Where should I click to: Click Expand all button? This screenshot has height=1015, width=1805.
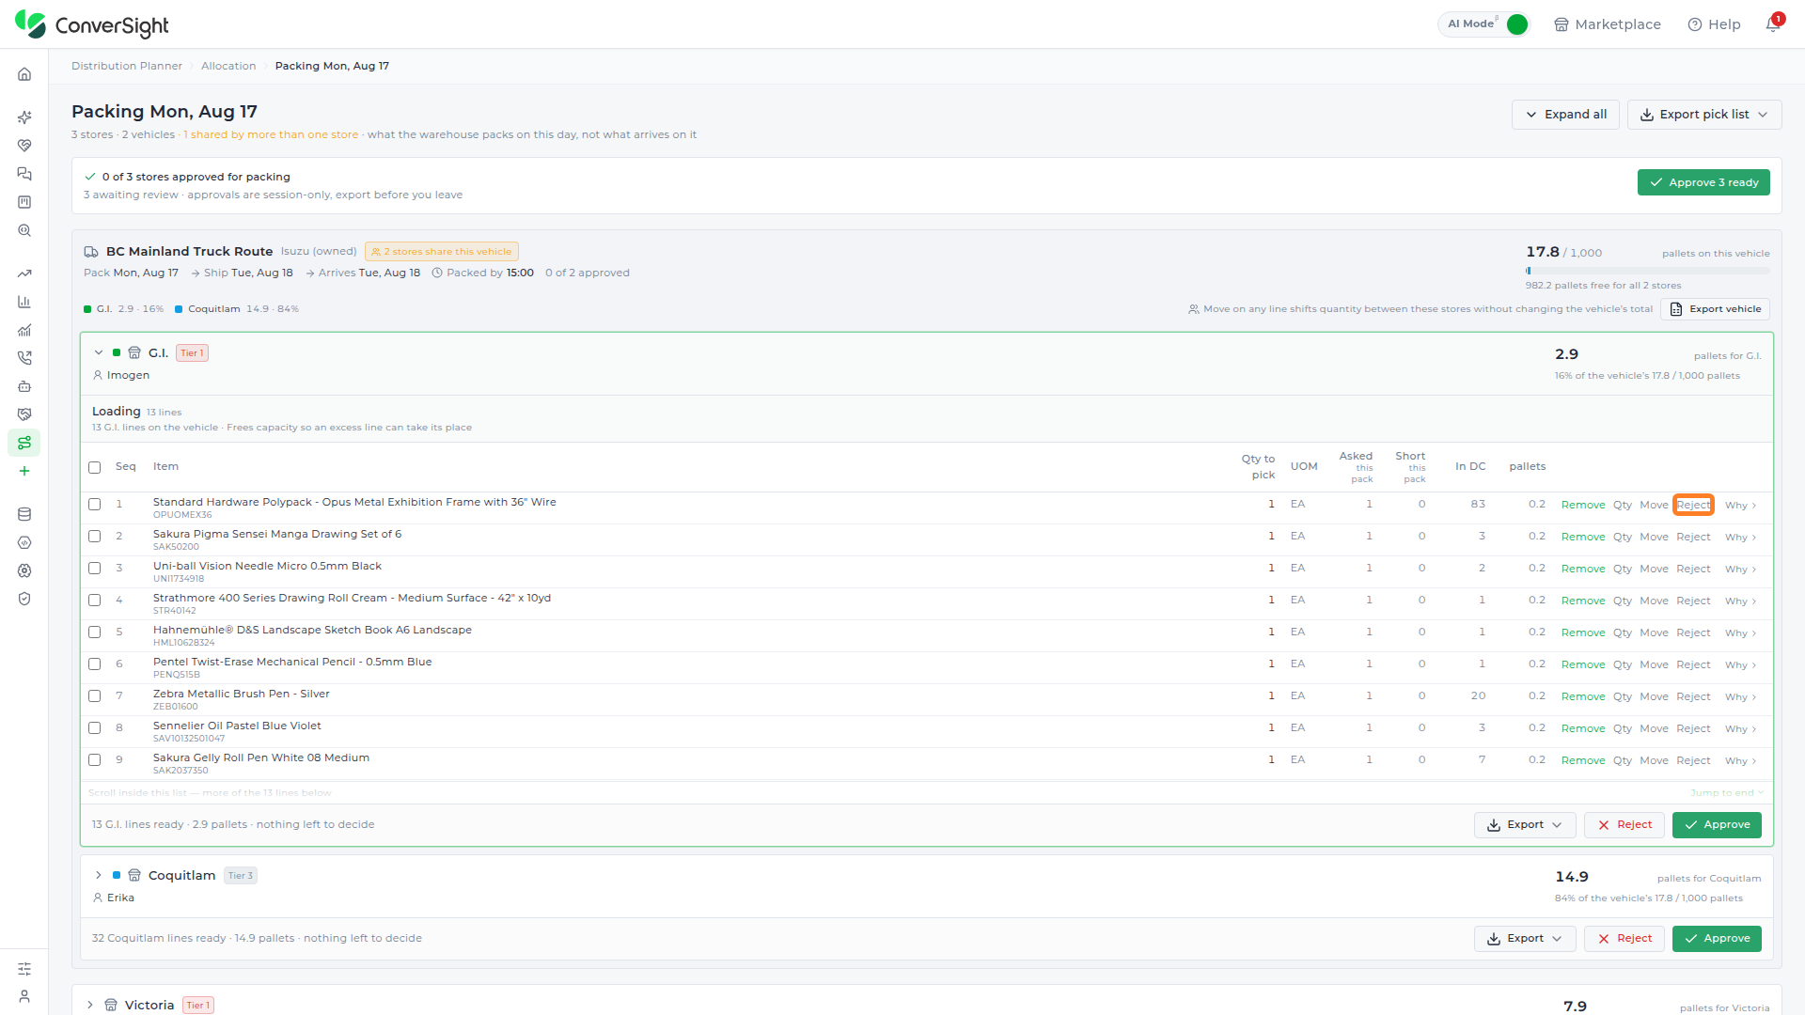coord(1565,115)
